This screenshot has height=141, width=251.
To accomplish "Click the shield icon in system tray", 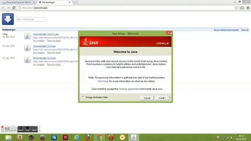I will point(218,137).
